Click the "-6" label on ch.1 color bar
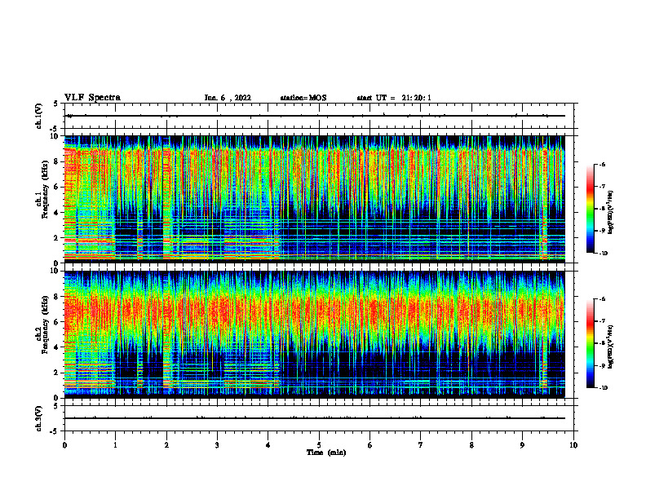 602,164
